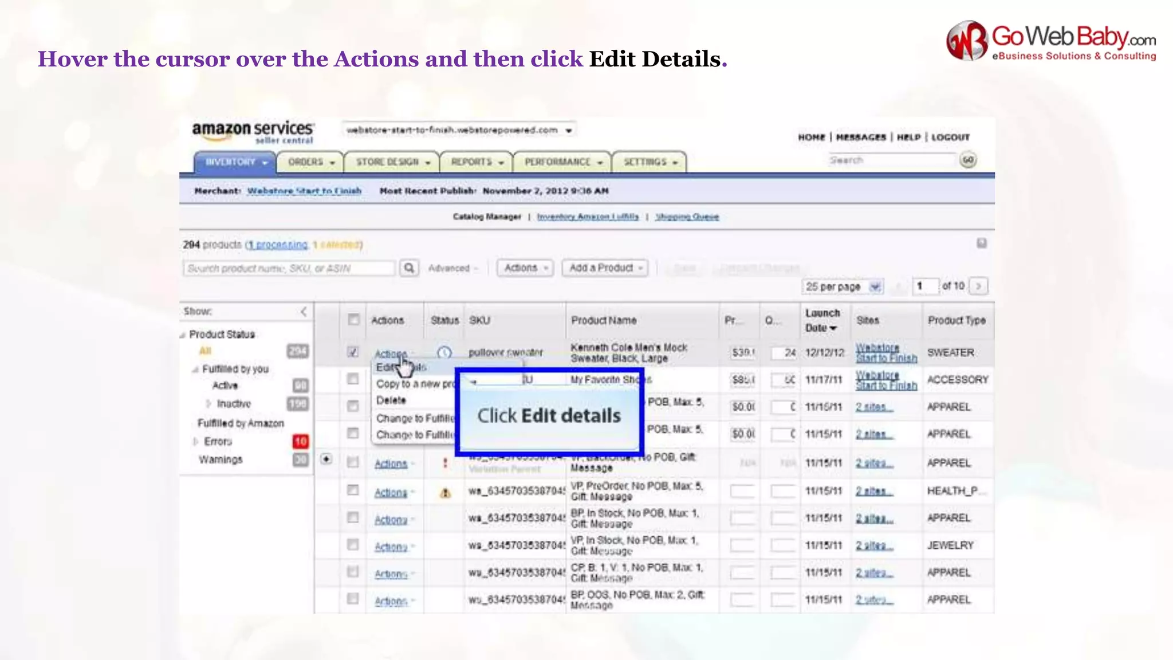Image resolution: width=1173 pixels, height=660 pixels.
Task: Expand the Inactive filter node
Action: coord(208,404)
